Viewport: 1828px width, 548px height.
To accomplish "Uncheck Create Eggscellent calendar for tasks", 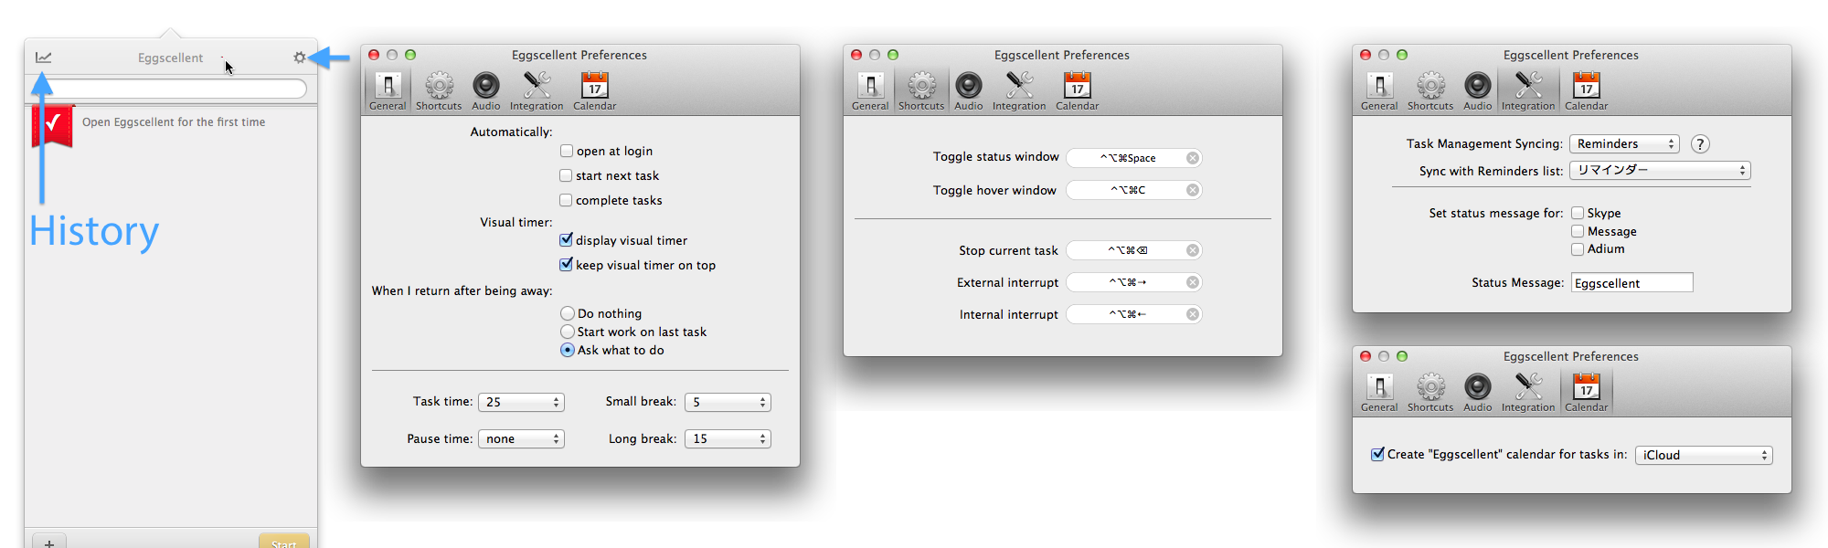I will (x=1377, y=454).
